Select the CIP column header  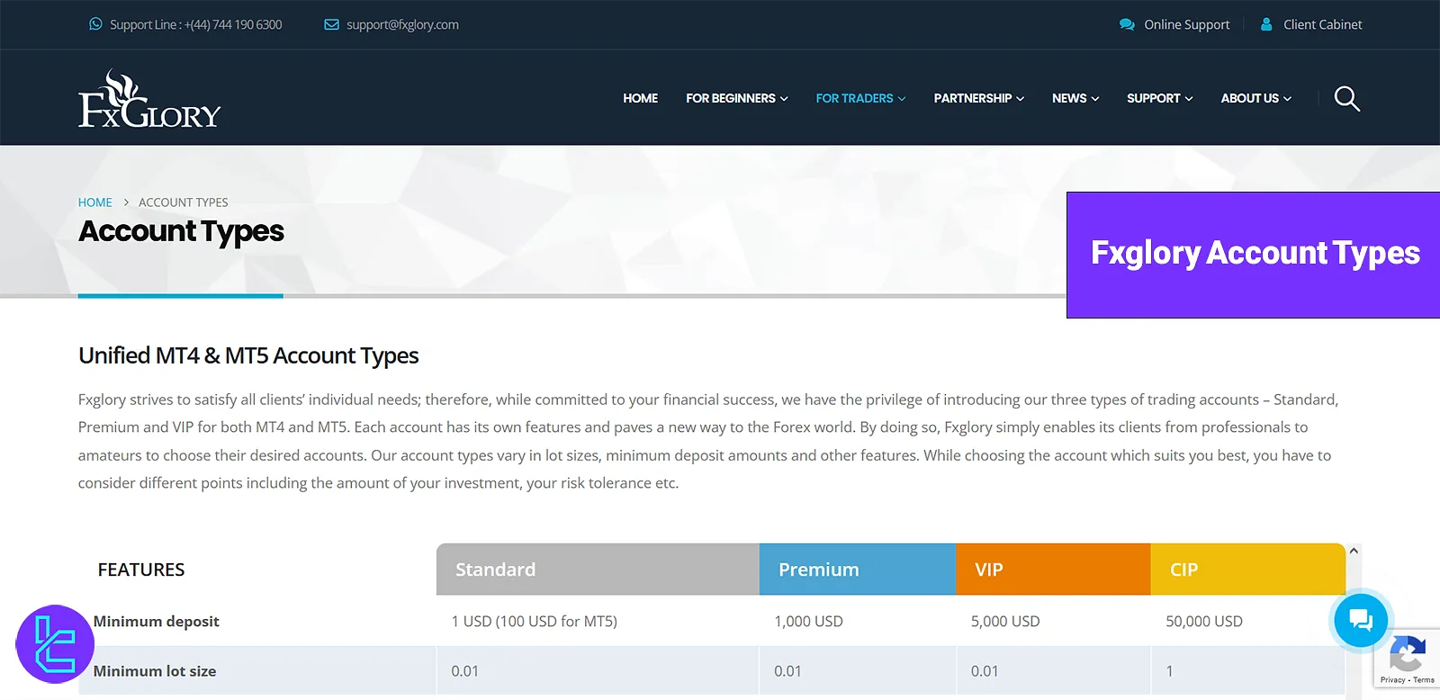click(1248, 569)
